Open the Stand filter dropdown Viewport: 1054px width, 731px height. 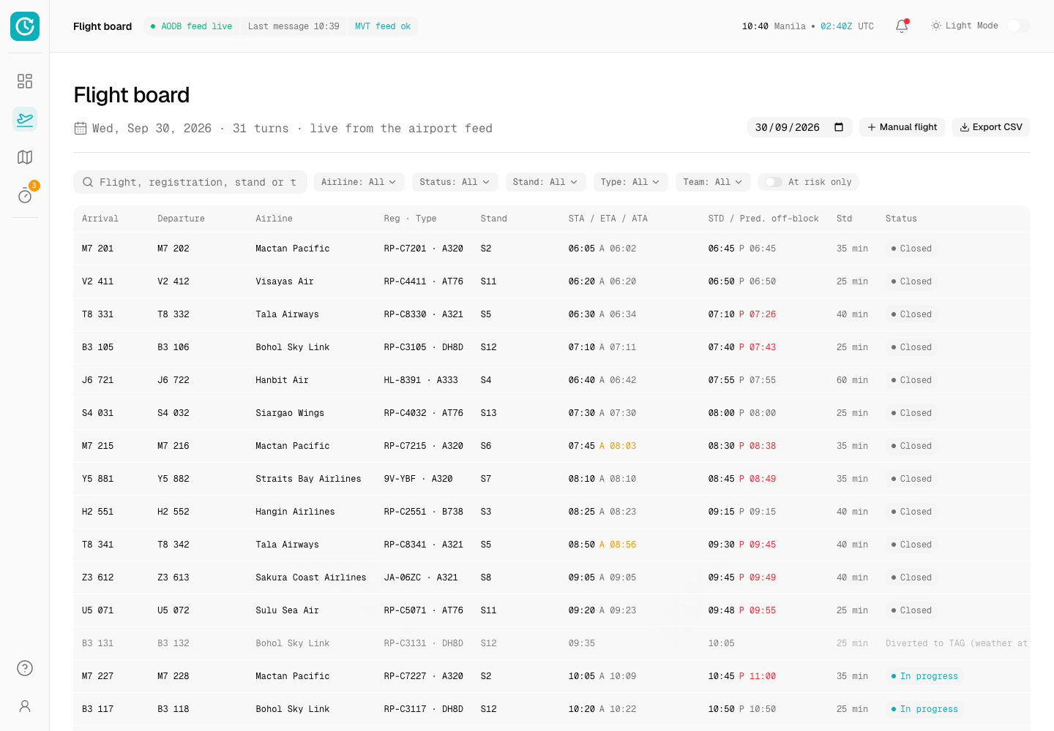545,182
